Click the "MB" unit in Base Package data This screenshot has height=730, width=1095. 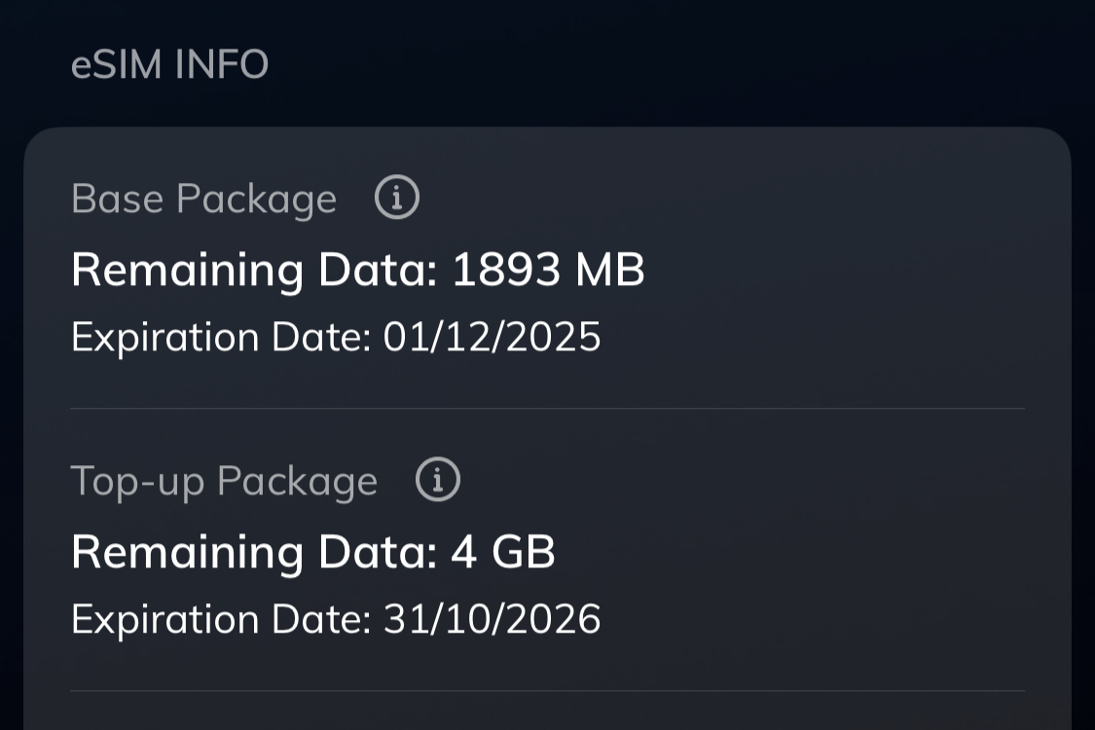610,271
